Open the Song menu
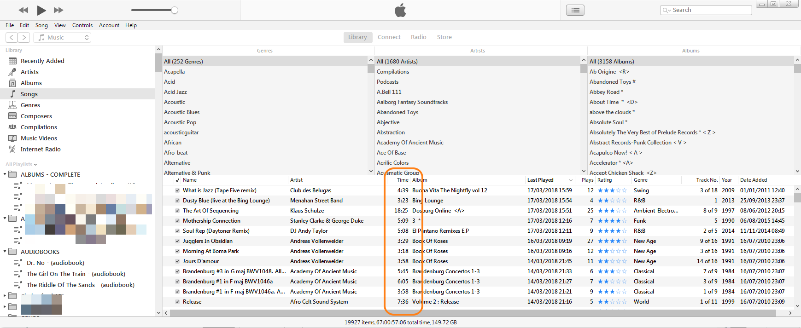The width and height of the screenshot is (801, 328). click(41, 25)
